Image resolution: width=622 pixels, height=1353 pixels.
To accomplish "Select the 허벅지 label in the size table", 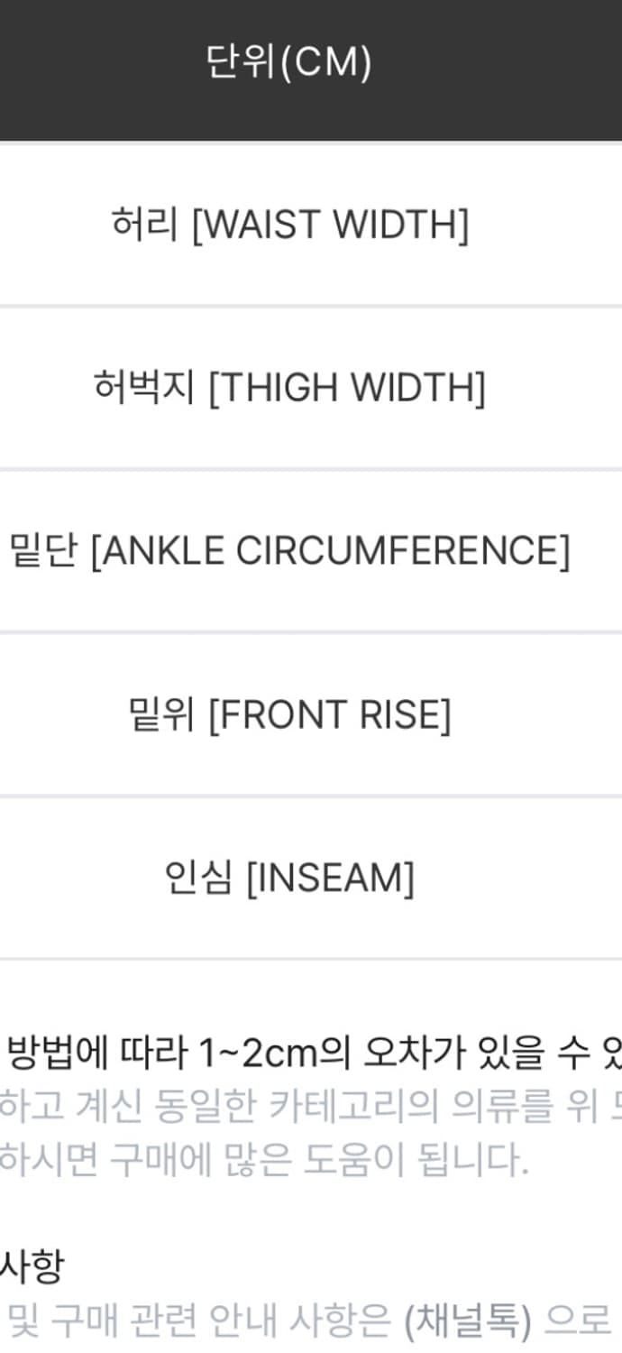I will coord(144,388).
